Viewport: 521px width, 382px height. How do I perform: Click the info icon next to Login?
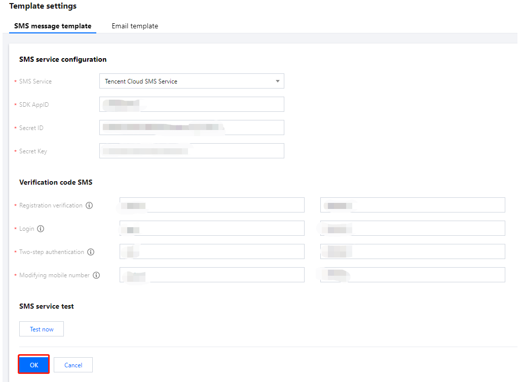tap(41, 229)
